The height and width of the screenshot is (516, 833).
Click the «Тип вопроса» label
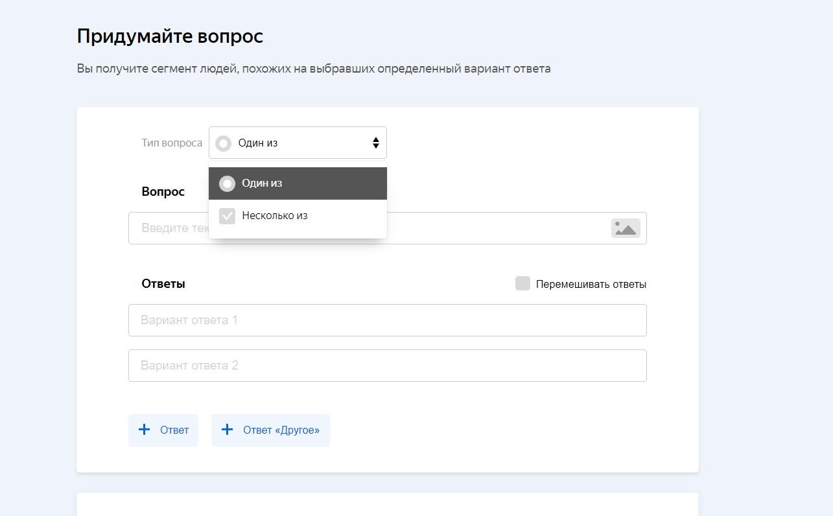pyautogui.click(x=172, y=143)
